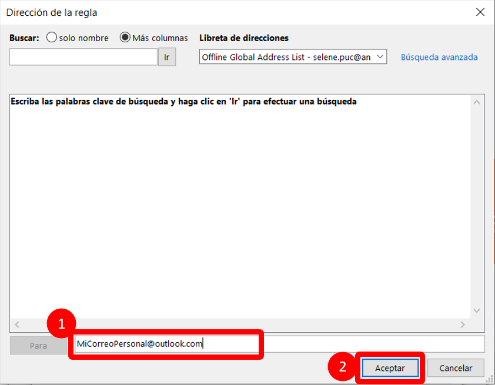The width and height of the screenshot is (495, 385).
Task: Close the "Dirección de la regla" dialog
Action: pyautogui.click(x=481, y=12)
